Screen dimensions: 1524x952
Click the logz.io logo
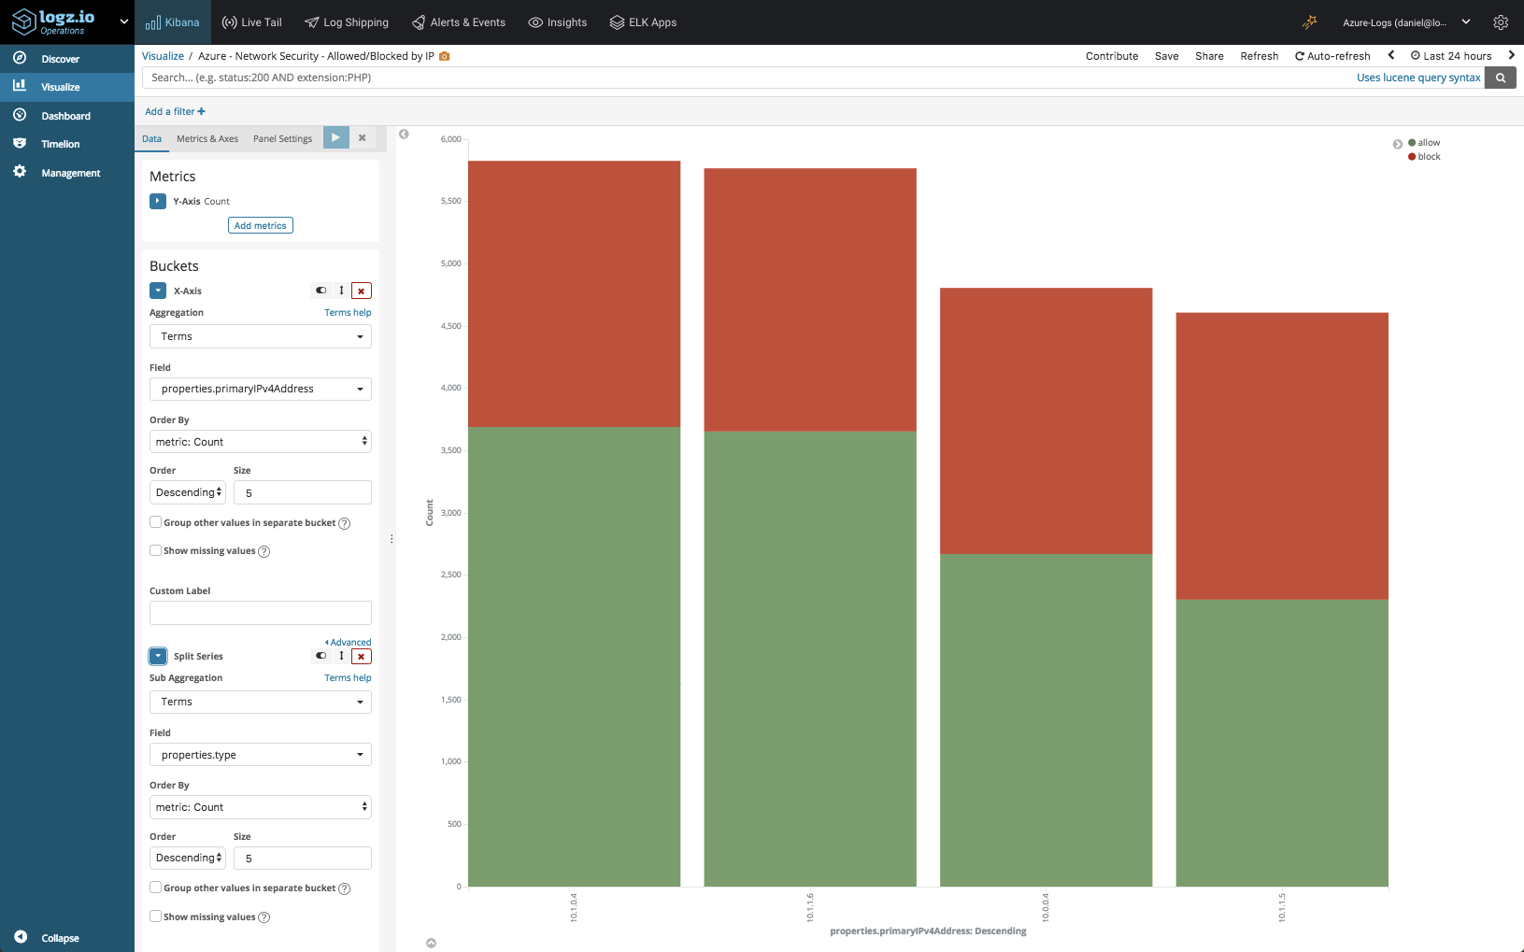coord(54,21)
